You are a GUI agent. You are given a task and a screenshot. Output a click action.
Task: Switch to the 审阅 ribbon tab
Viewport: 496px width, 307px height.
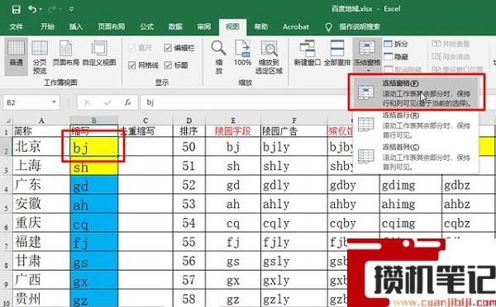(203, 27)
